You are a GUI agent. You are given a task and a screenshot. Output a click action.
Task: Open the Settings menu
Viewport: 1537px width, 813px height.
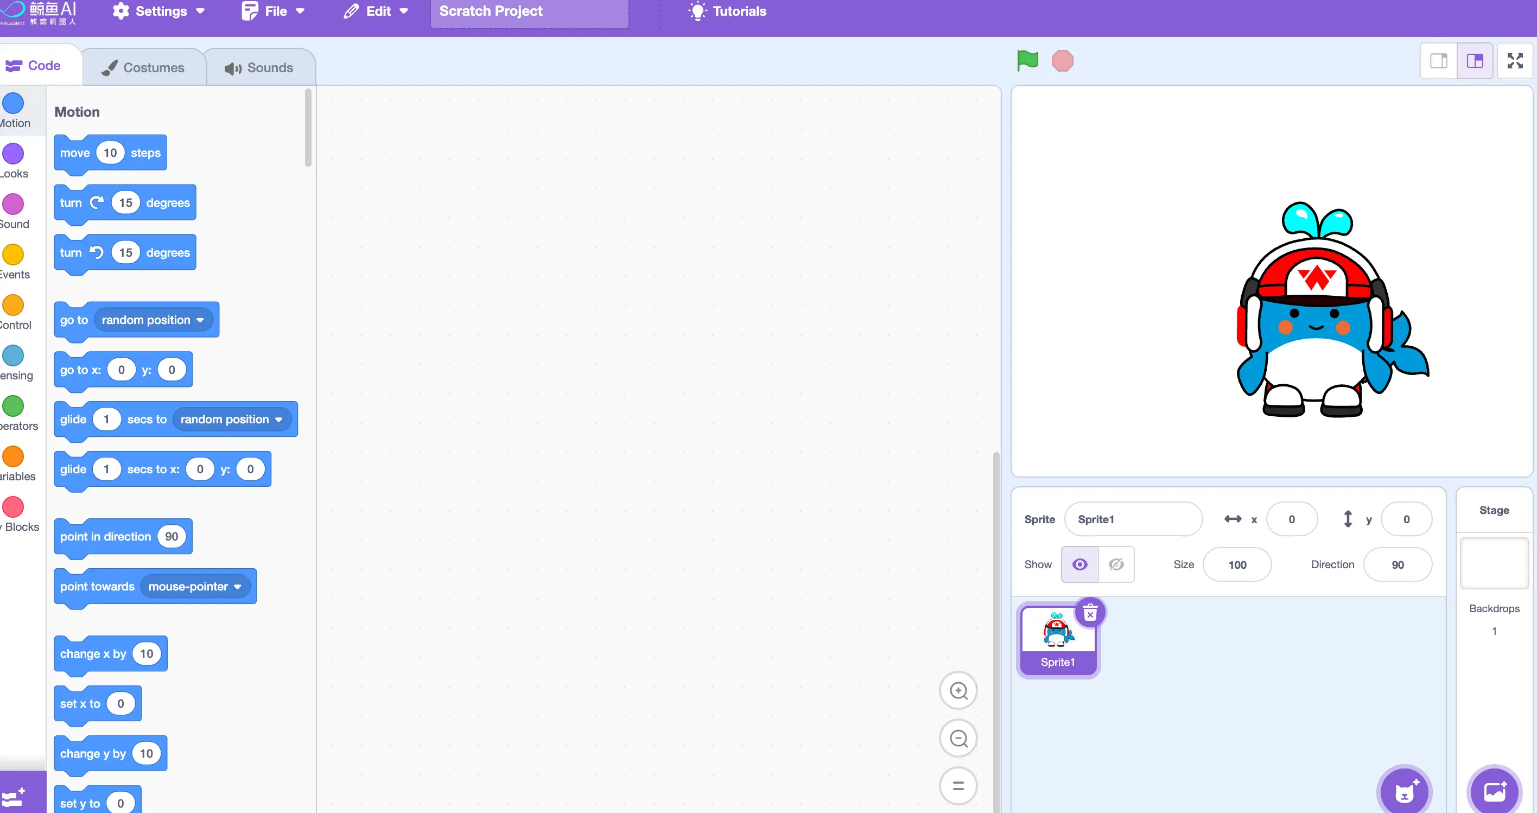[158, 11]
